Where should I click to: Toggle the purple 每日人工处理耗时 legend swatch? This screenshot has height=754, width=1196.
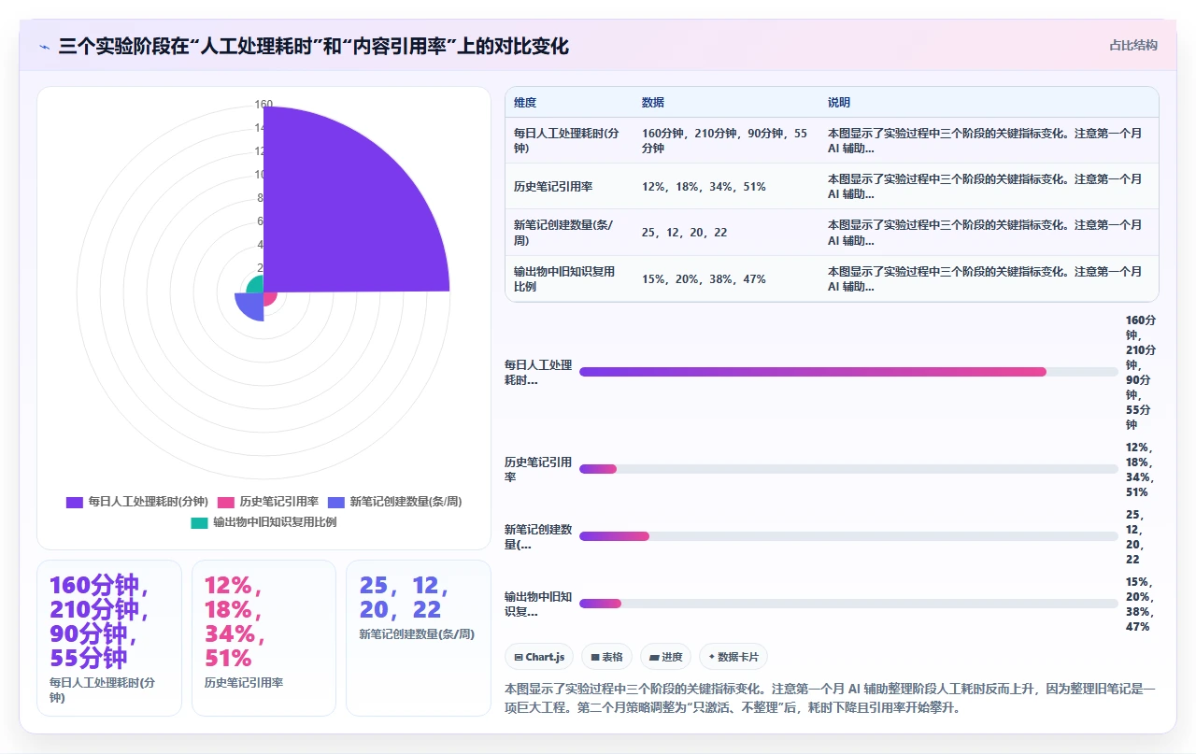click(x=75, y=502)
